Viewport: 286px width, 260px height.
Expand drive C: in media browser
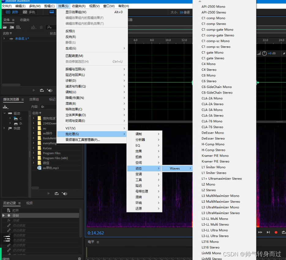tap(10, 118)
